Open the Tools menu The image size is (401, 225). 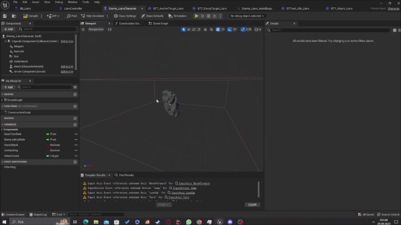pyautogui.click(x=86, y=2)
